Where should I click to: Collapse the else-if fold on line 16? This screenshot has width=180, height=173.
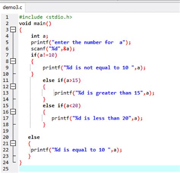13,112
